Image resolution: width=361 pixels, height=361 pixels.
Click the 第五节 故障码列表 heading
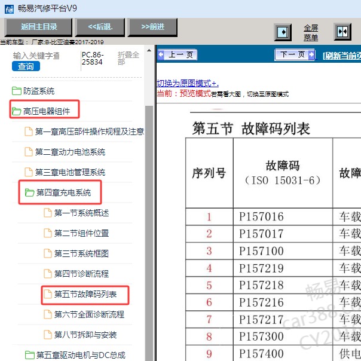[x=251, y=129]
